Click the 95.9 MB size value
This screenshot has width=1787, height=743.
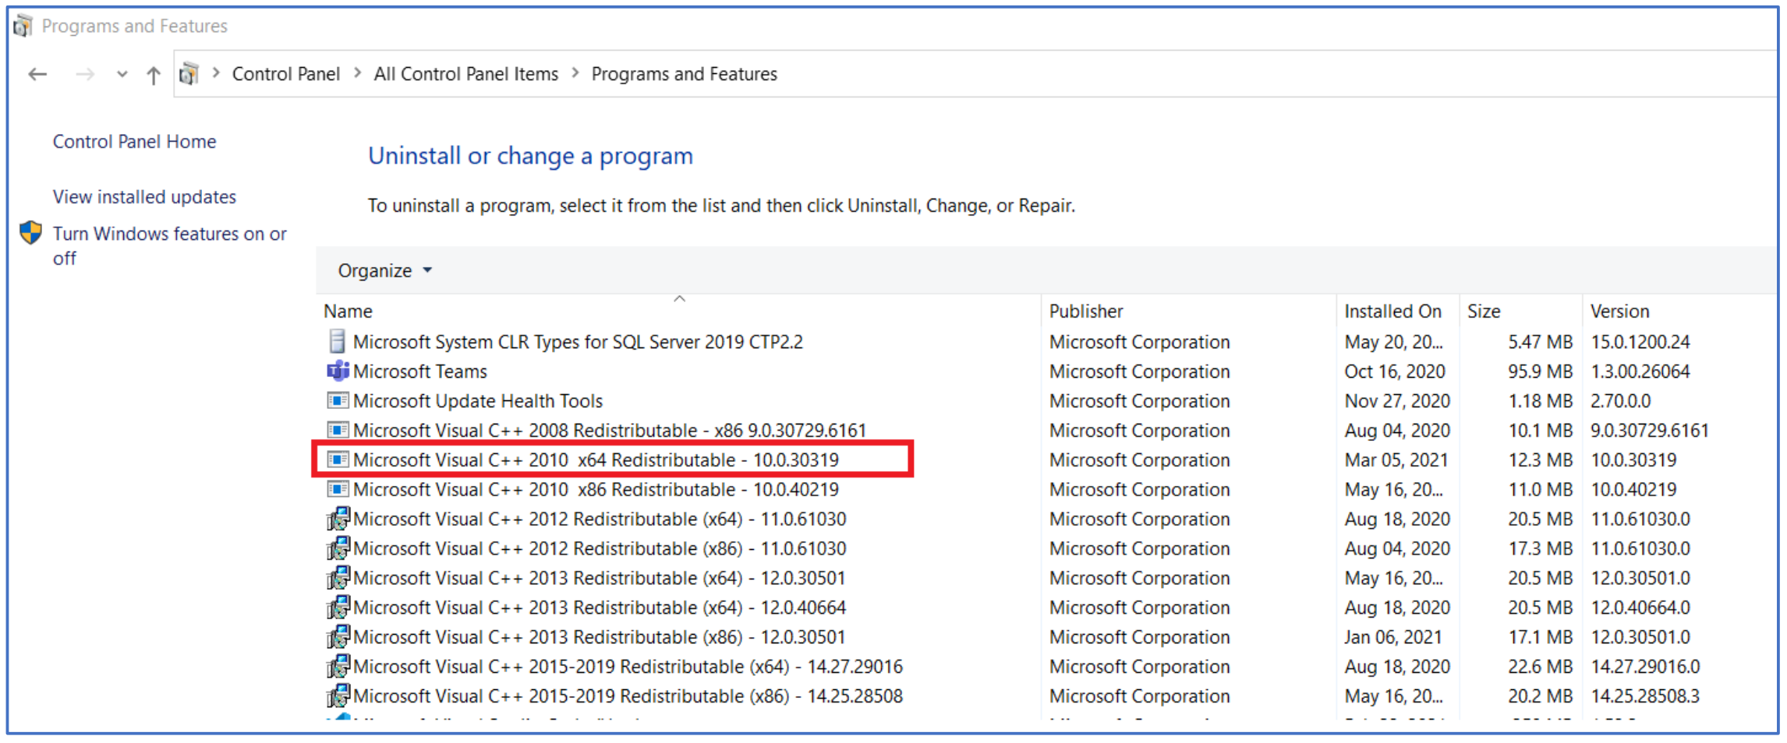[x=1540, y=371]
